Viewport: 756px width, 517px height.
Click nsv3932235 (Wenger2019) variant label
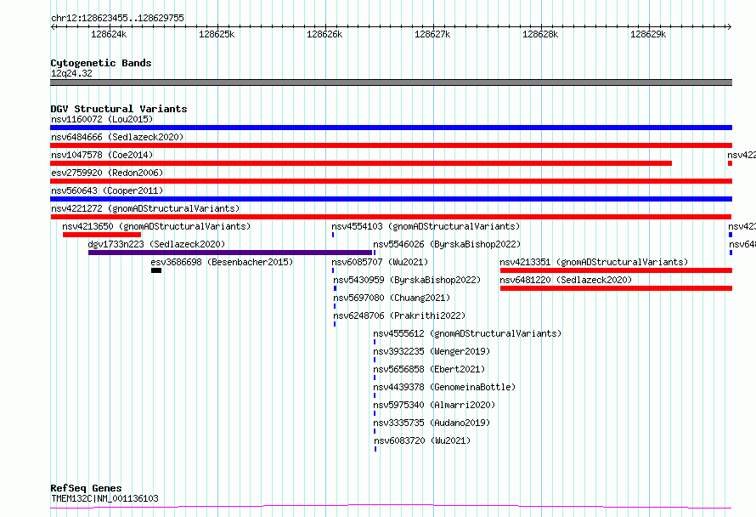(432, 351)
